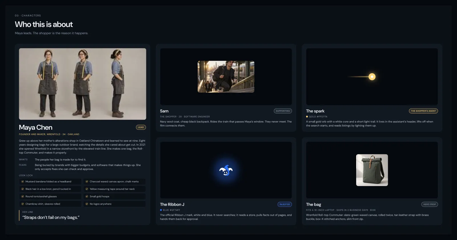Click the 'LOOK LOCK' label

tap(26, 175)
